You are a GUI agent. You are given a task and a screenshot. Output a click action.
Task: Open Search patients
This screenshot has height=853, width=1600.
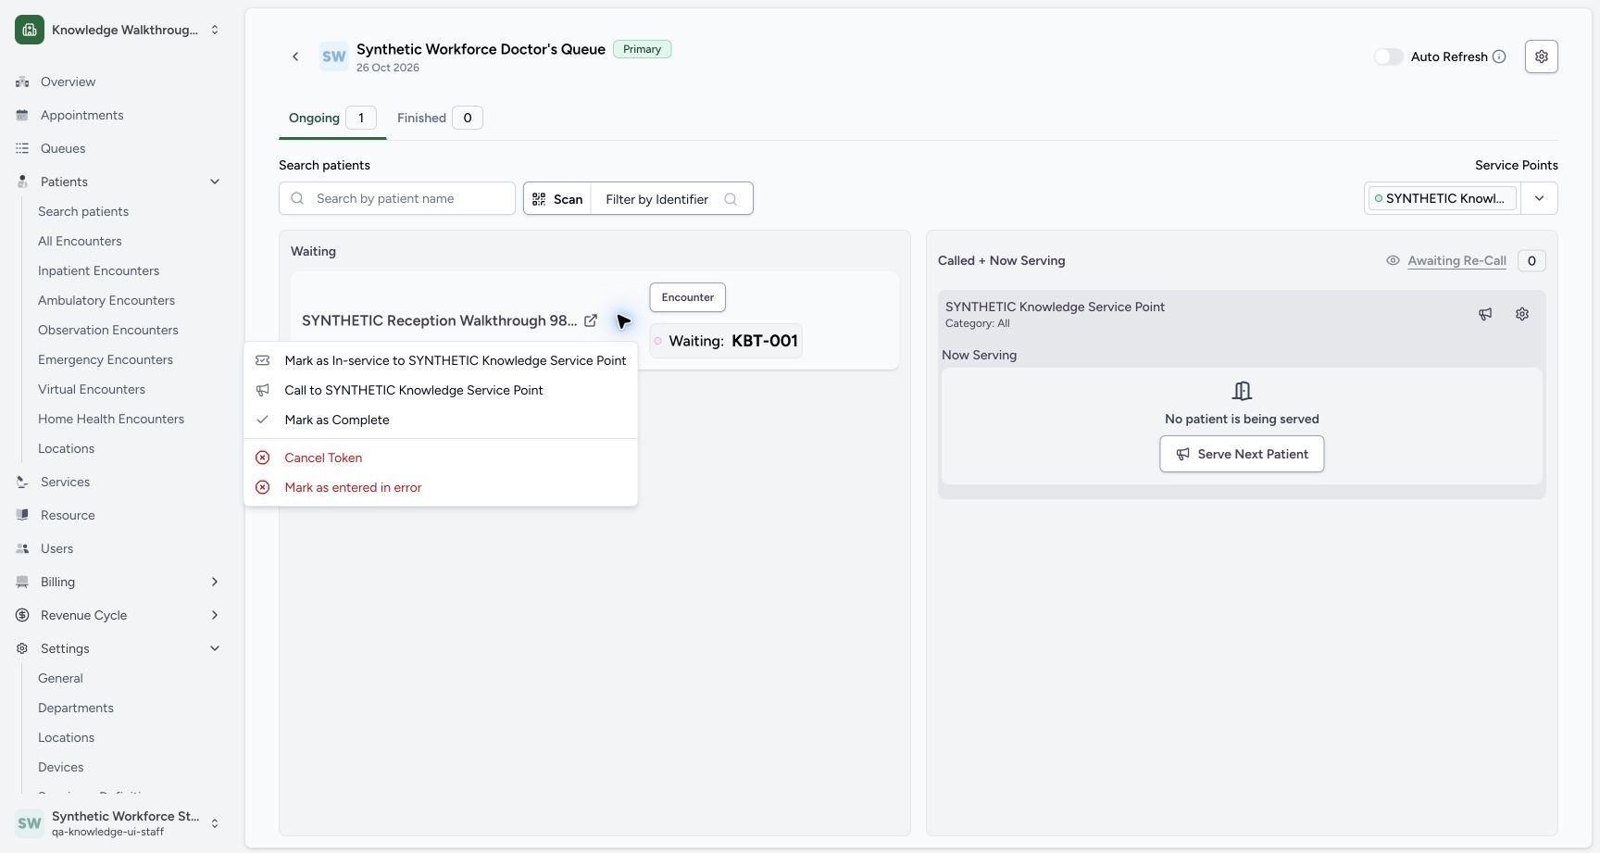83,211
